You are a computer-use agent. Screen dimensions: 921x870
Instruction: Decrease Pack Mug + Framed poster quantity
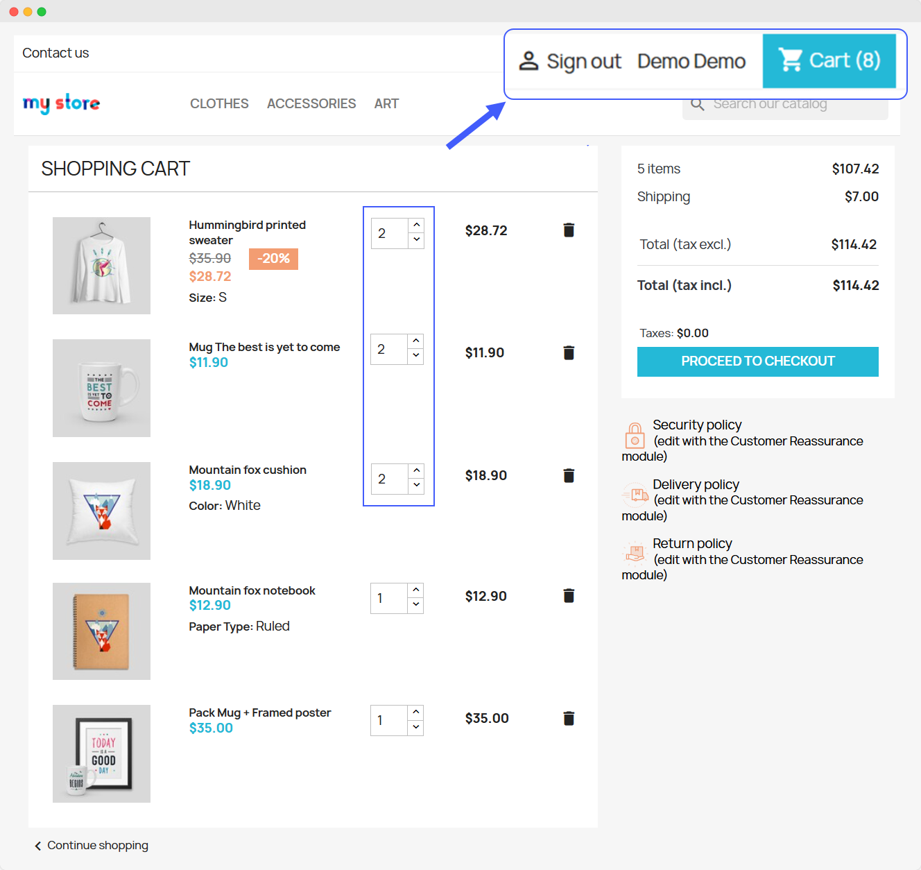(x=416, y=727)
